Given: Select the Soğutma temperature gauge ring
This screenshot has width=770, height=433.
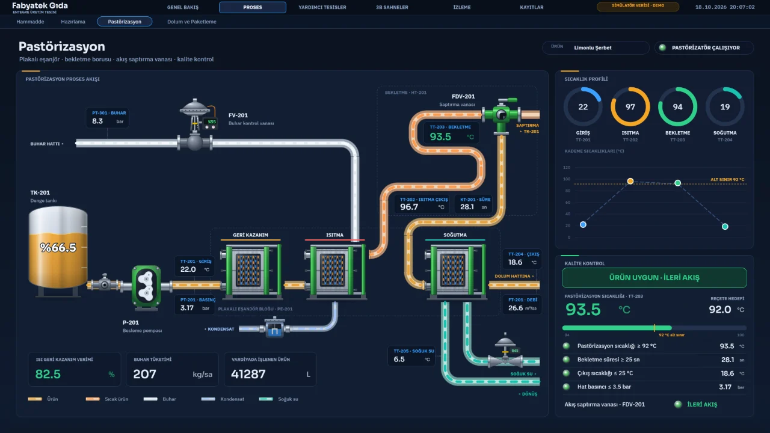Looking at the screenshot, I should coord(725,107).
